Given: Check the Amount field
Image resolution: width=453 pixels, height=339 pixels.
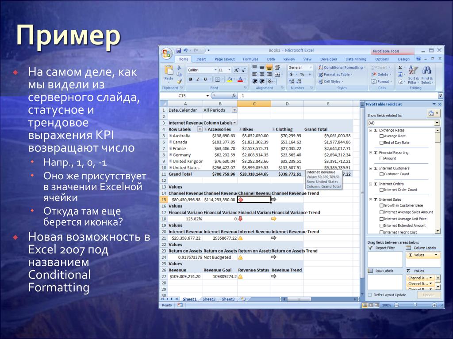Looking at the screenshot, I should pyautogui.click(x=381, y=158).
